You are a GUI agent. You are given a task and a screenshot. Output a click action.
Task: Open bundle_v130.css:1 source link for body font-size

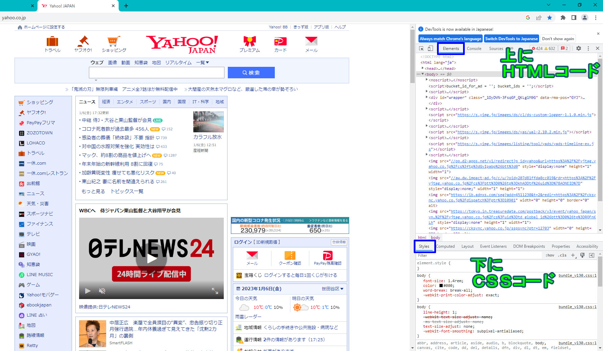pos(577,276)
